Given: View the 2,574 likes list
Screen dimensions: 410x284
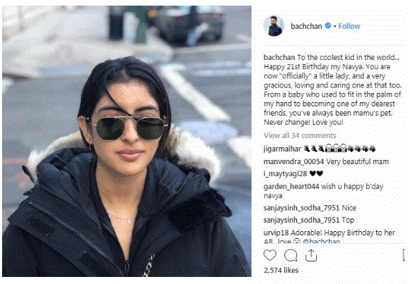Looking at the screenshot, I should 281,270.
